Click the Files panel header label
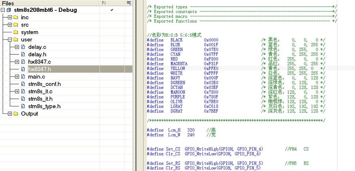 (8, 3)
